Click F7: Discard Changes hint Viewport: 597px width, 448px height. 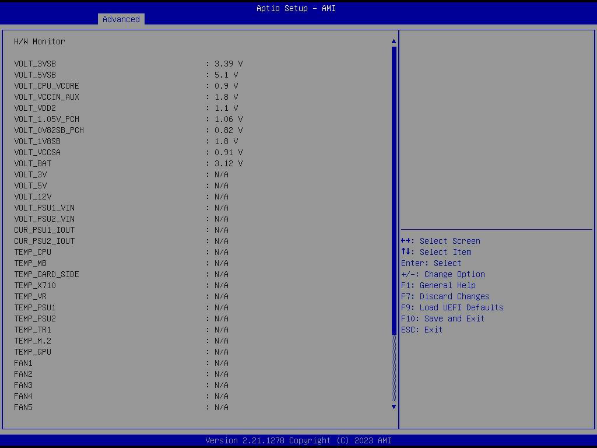pyautogui.click(x=445, y=296)
